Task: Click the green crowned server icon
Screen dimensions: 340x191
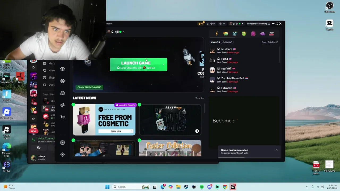Action: pos(226,34)
